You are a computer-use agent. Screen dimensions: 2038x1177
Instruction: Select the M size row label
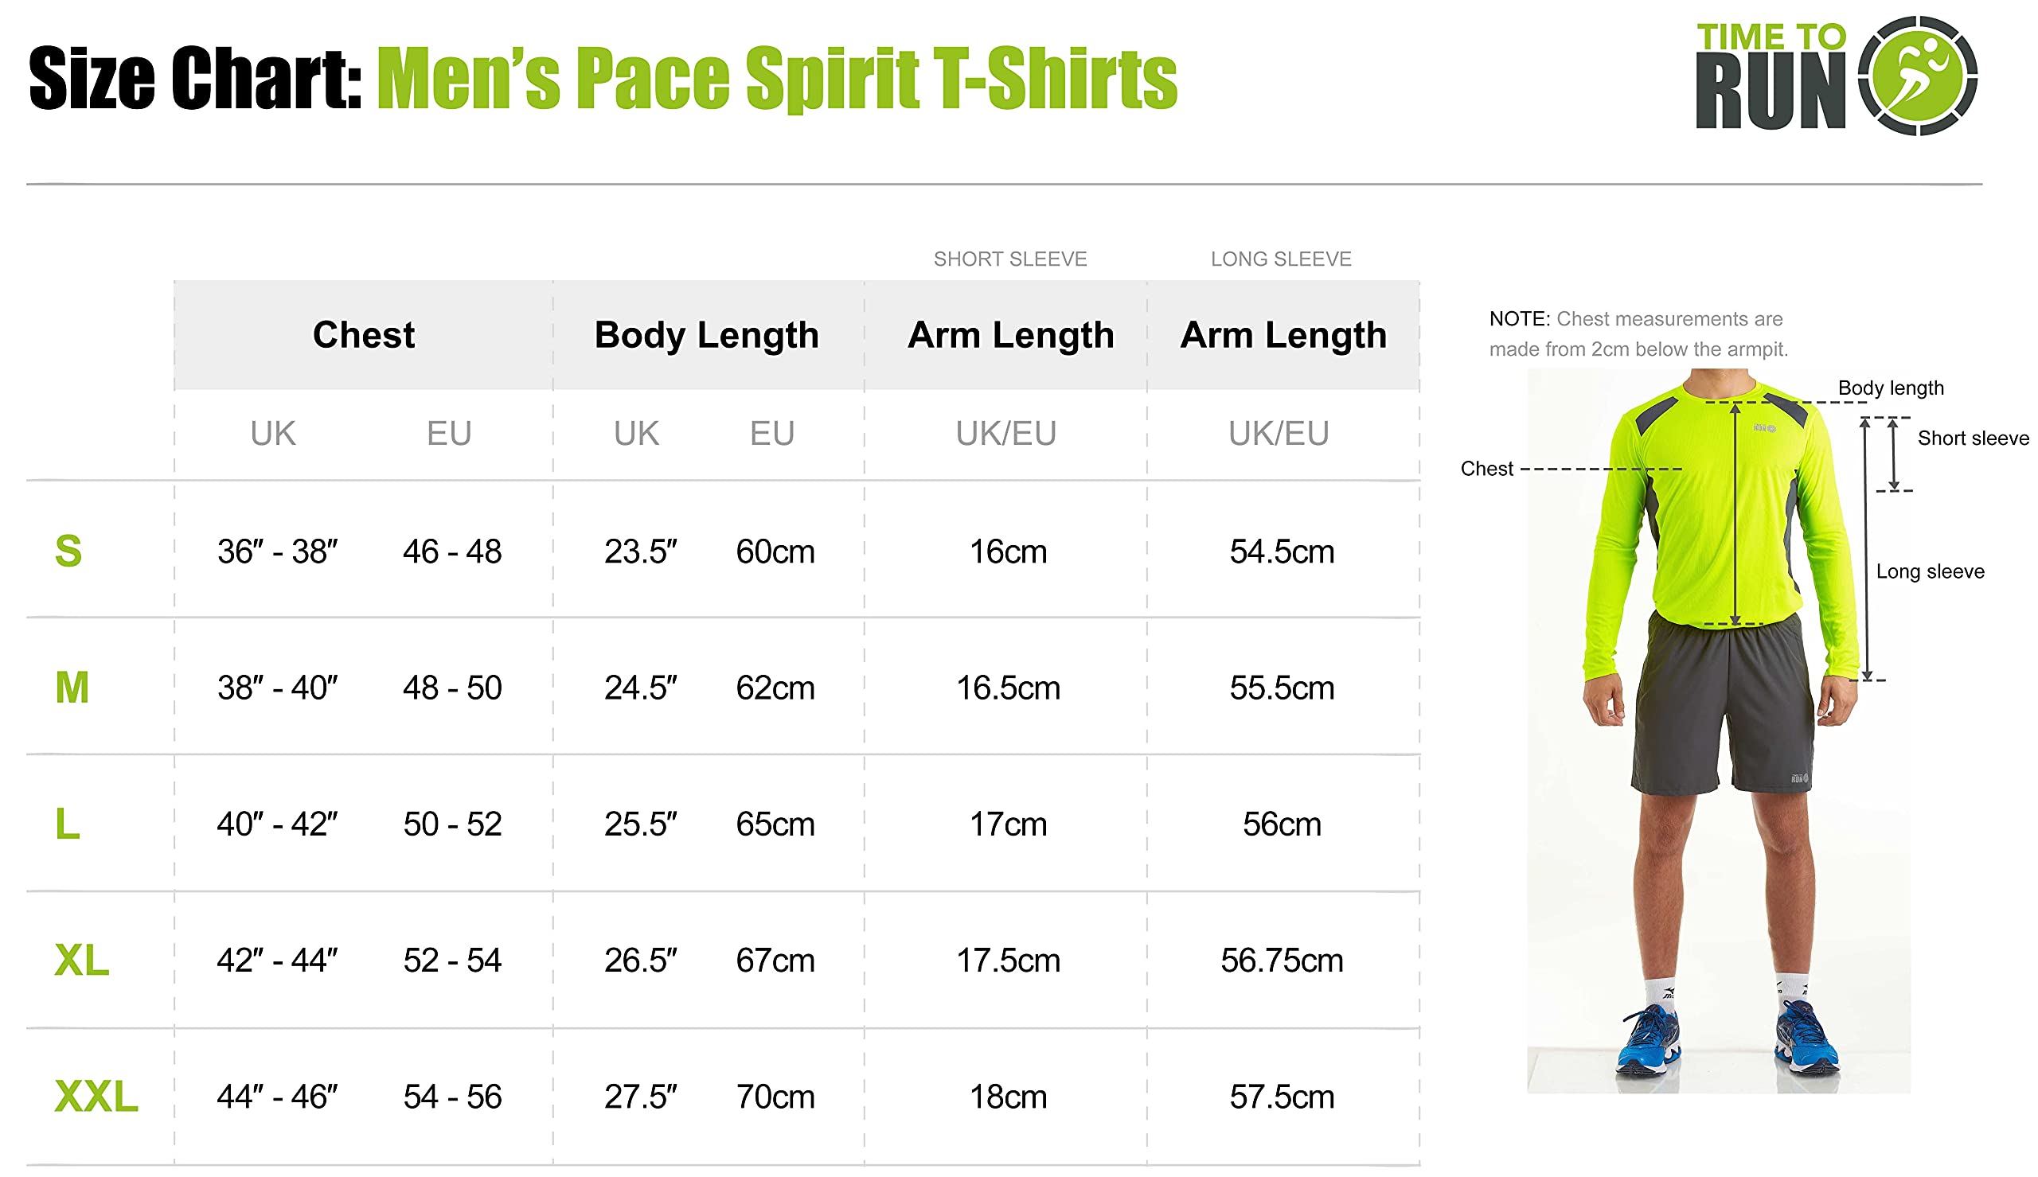[71, 688]
